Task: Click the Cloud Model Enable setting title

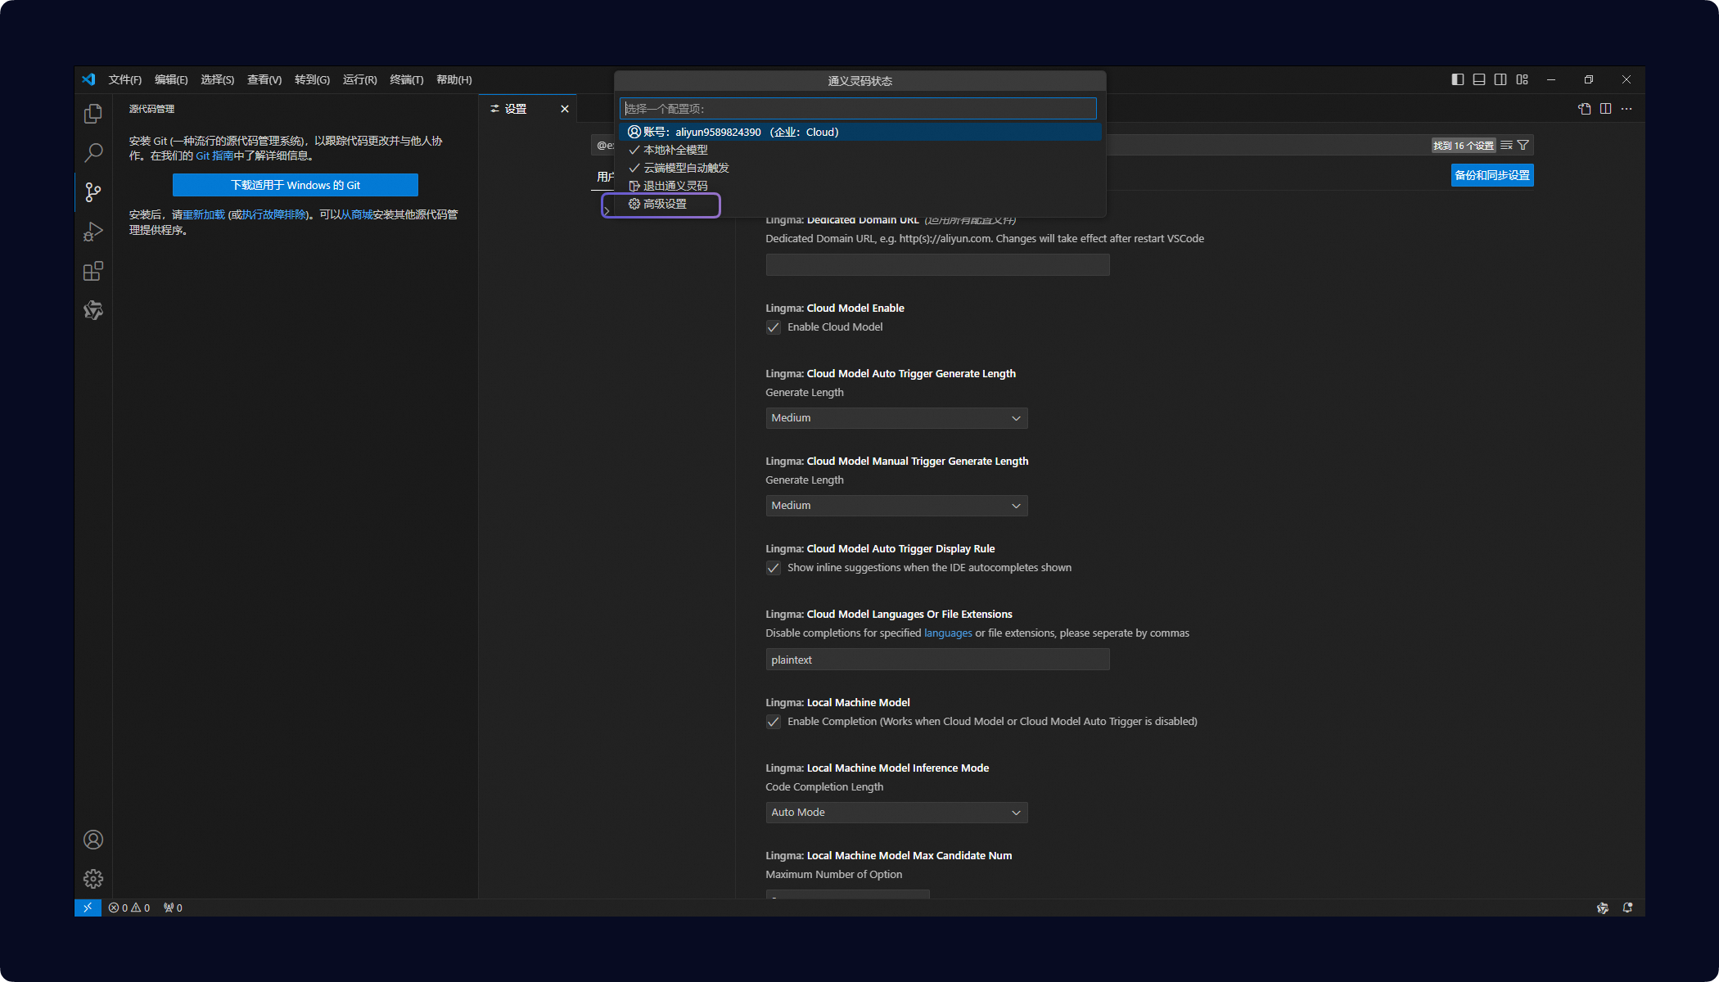Action: [835, 309]
